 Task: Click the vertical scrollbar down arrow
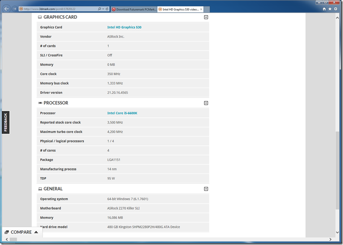tap(337, 233)
